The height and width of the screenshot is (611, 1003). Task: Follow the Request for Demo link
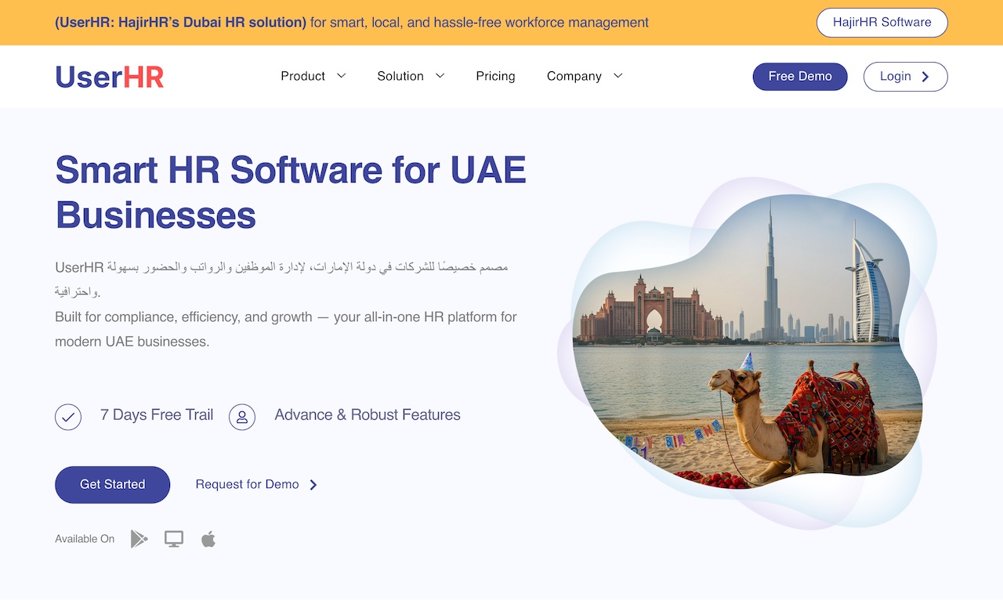(x=247, y=485)
